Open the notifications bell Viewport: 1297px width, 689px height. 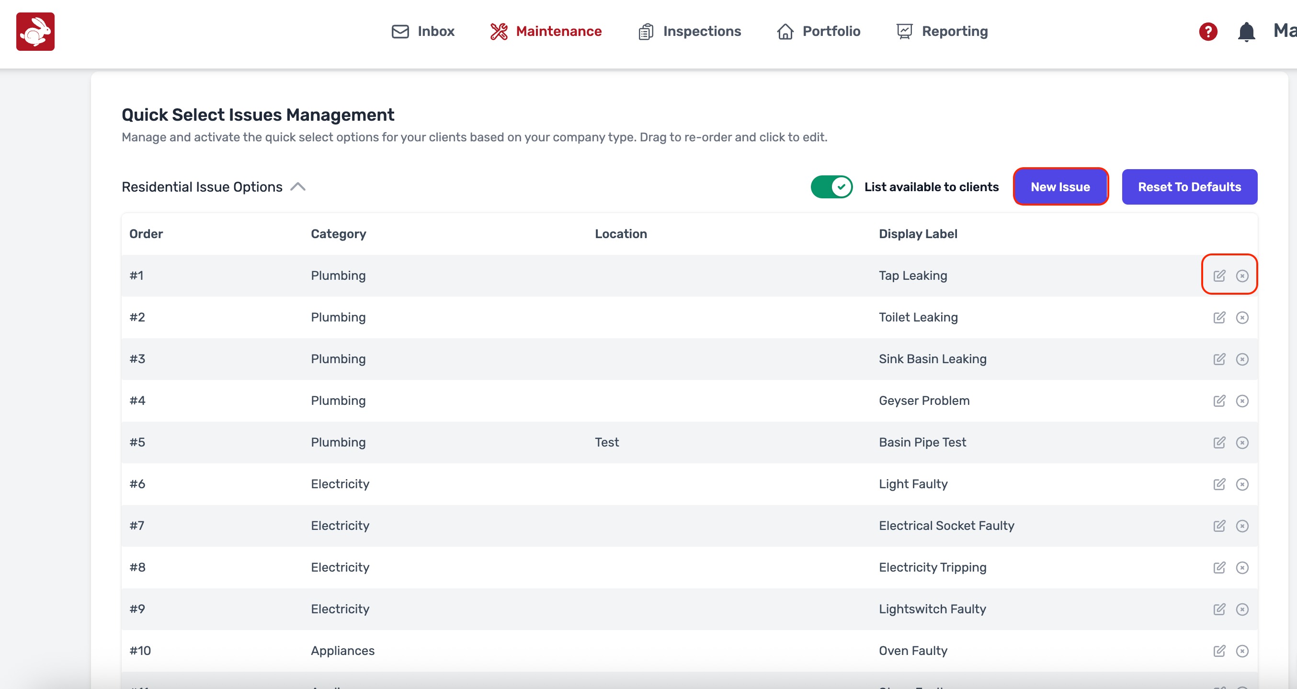point(1246,32)
